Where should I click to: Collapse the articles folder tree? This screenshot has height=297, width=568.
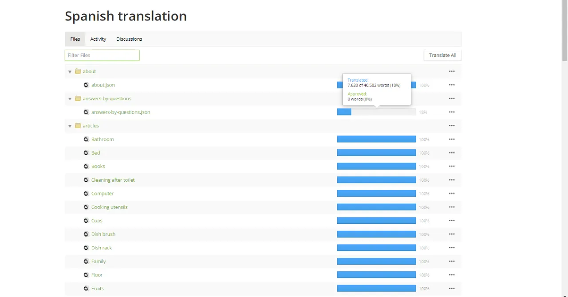(70, 126)
